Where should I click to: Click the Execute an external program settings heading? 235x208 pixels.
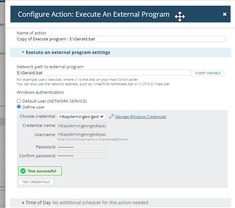click(x=68, y=52)
